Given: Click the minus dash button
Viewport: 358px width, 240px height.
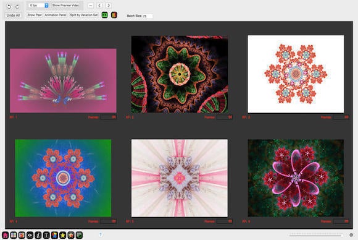Looking at the screenshot, I should 91,6.
